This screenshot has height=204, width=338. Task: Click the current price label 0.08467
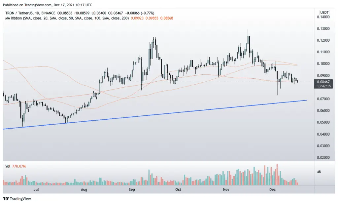[x=323, y=82]
